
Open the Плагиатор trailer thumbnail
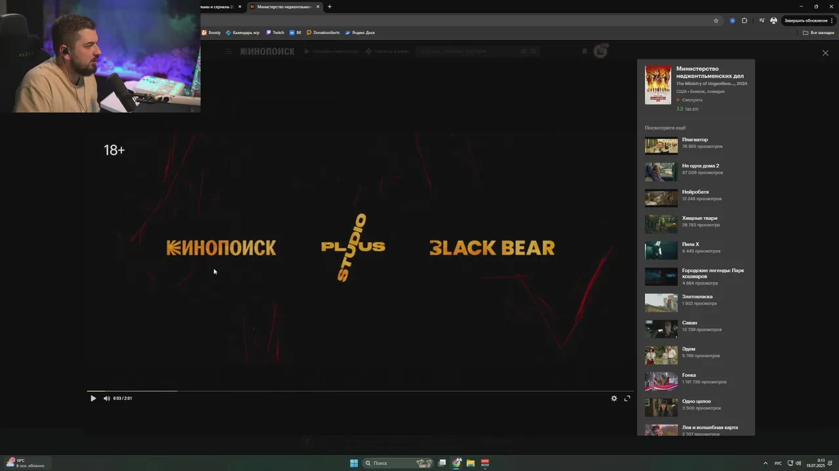pyautogui.click(x=661, y=145)
